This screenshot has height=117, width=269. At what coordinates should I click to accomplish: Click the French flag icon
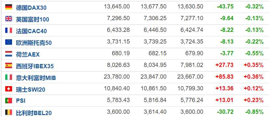[x=8, y=30]
